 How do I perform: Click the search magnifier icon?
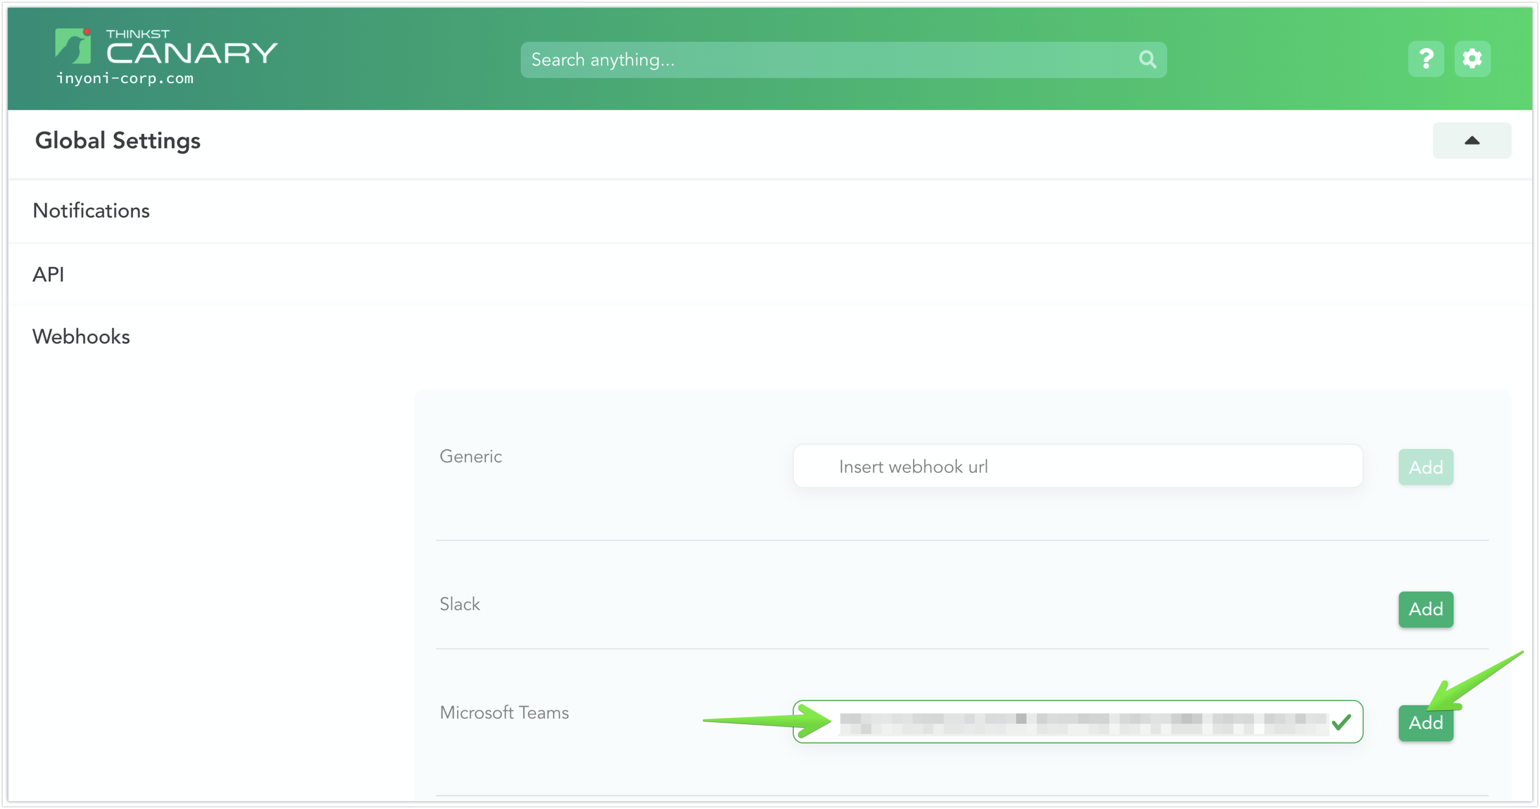click(x=1147, y=60)
